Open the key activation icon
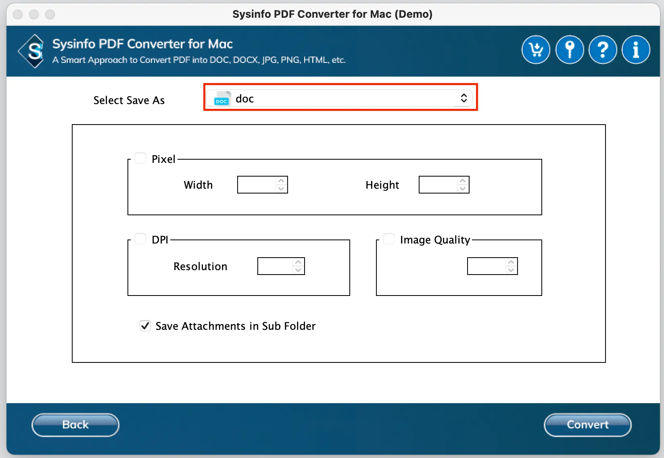The width and height of the screenshot is (664, 458). 570,50
